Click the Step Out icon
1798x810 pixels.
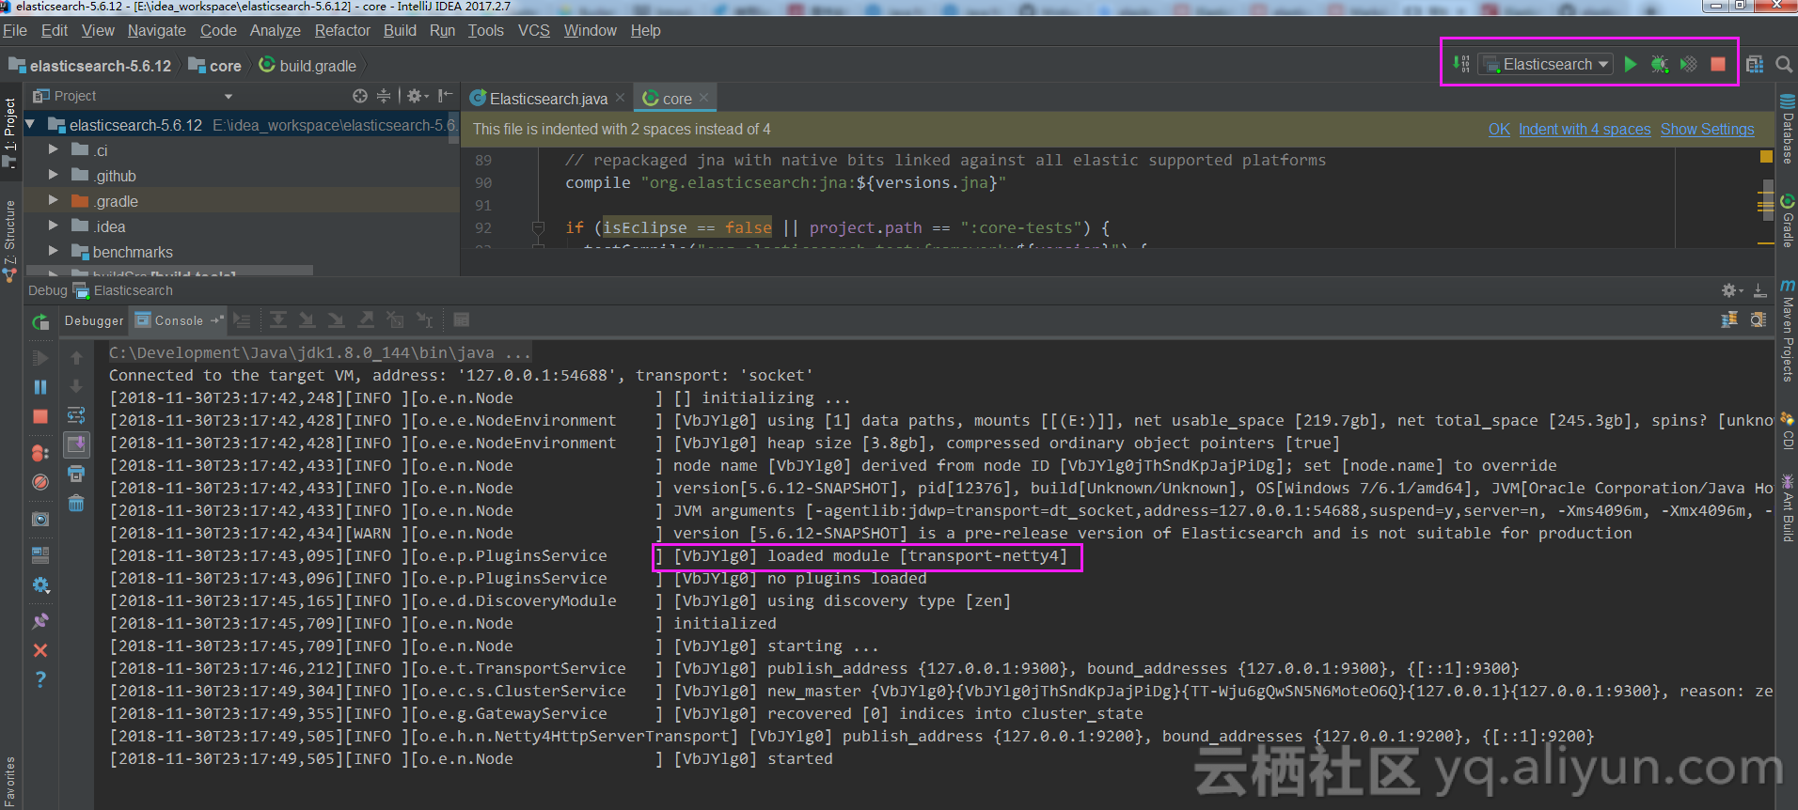pos(366,320)
